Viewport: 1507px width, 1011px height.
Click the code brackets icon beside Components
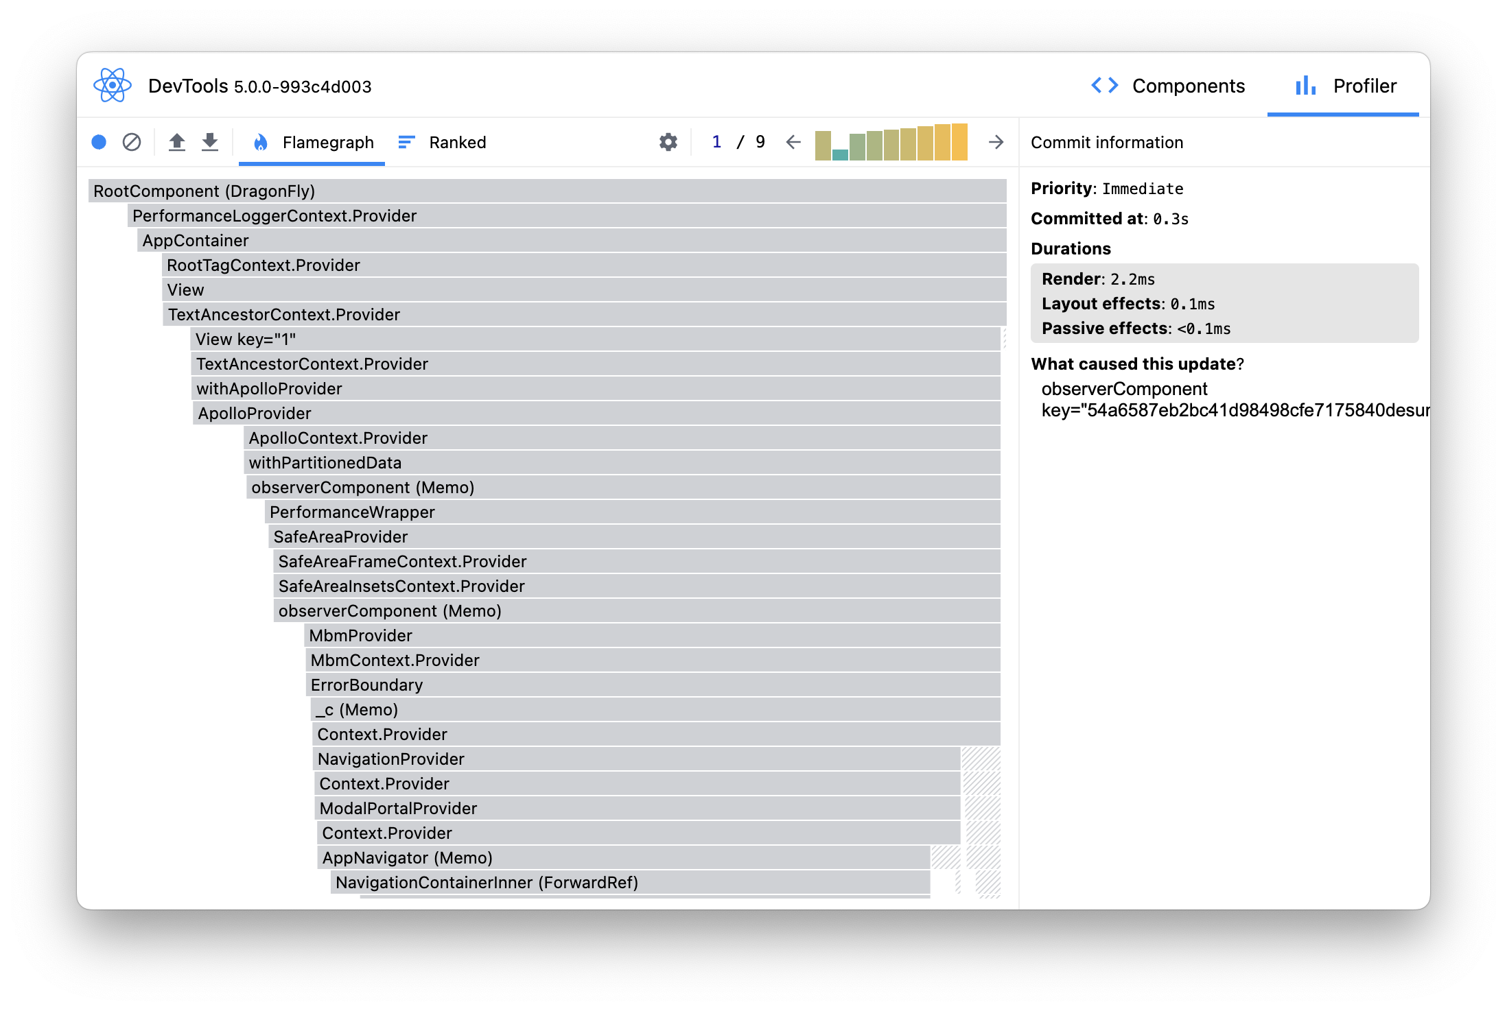pyautogui.click(x=1104, y=85)
